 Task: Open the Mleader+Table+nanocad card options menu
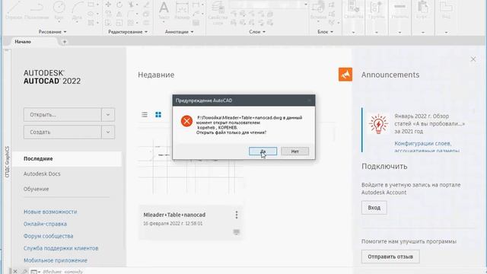point(237,215)
